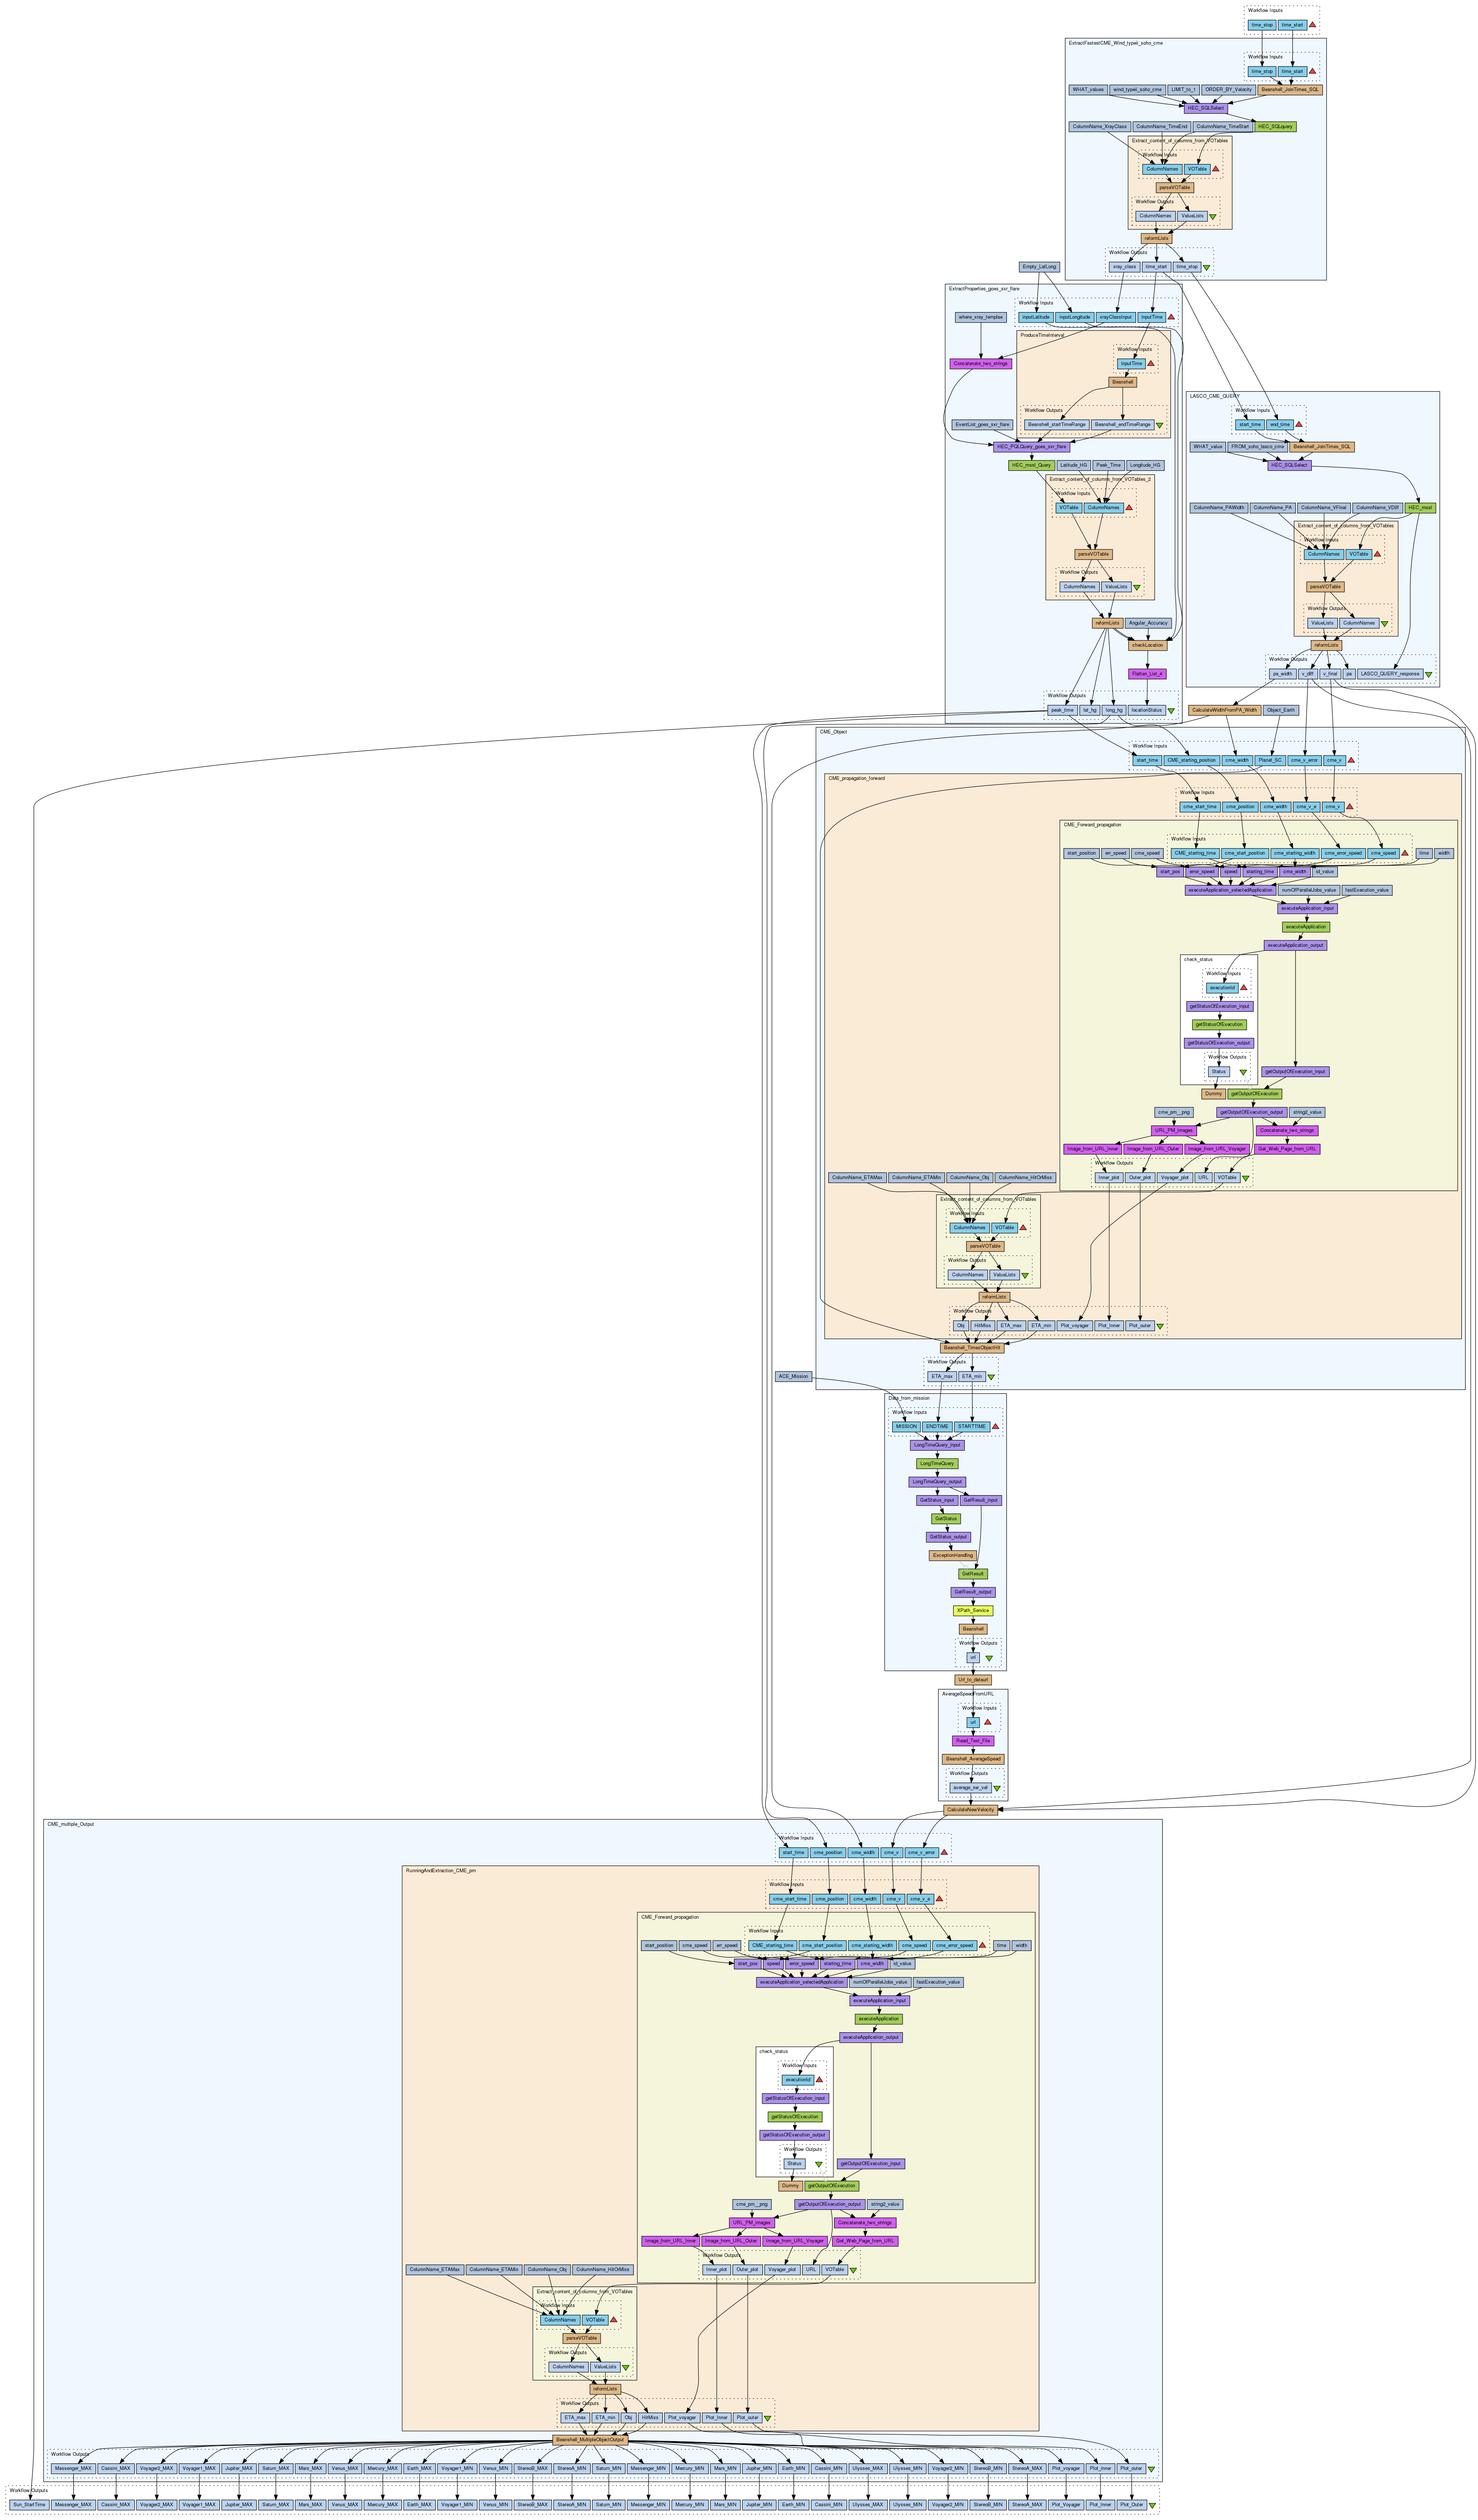This screenshot has height=2520, width=1478.
Task: Select the CalculateNewVelocity beanshell node
Action: point(971,1810)
